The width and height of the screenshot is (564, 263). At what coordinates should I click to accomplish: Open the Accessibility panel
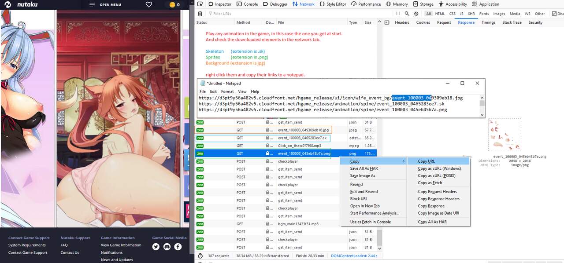(453, 4)
